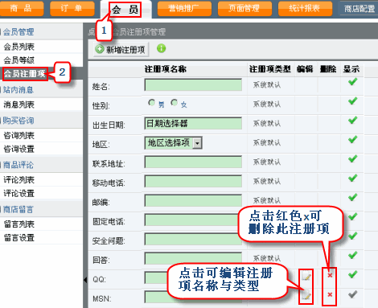Click the edit pencil icon for QQ

point(306,276)
